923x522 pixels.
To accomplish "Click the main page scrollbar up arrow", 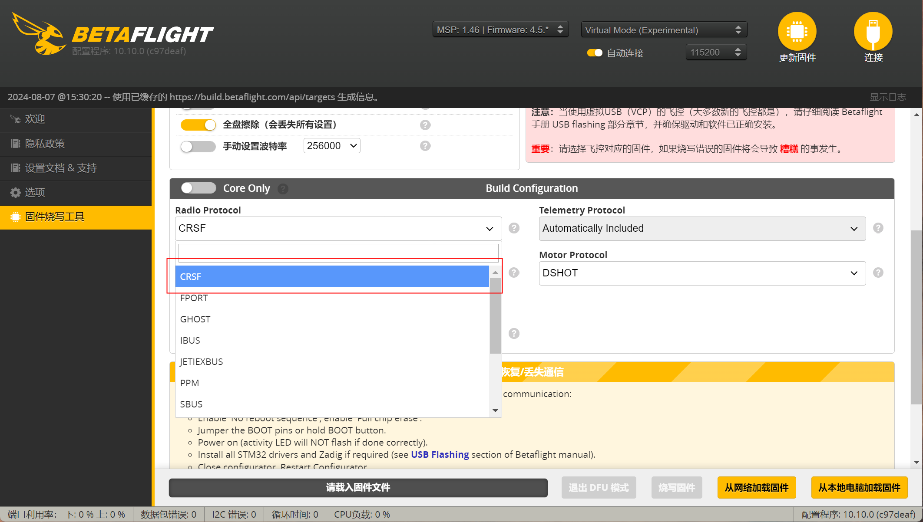I will tap(916, 115).
